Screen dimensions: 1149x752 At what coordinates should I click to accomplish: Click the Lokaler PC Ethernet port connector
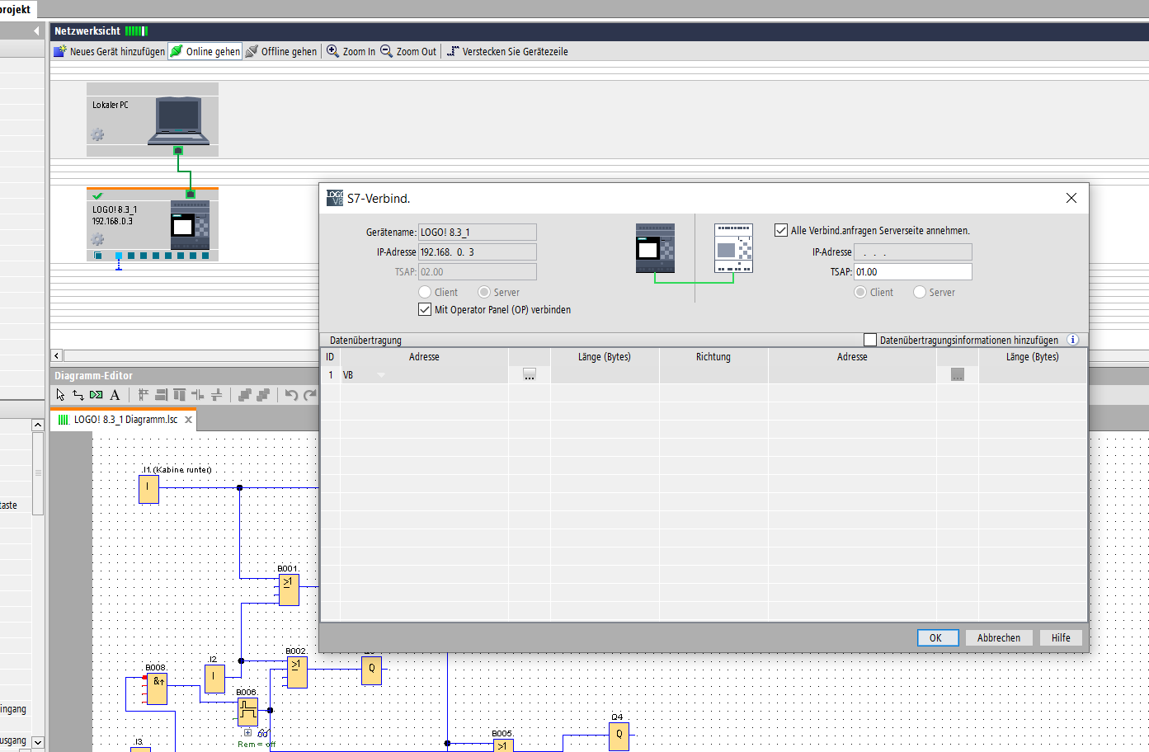(178, 151)
